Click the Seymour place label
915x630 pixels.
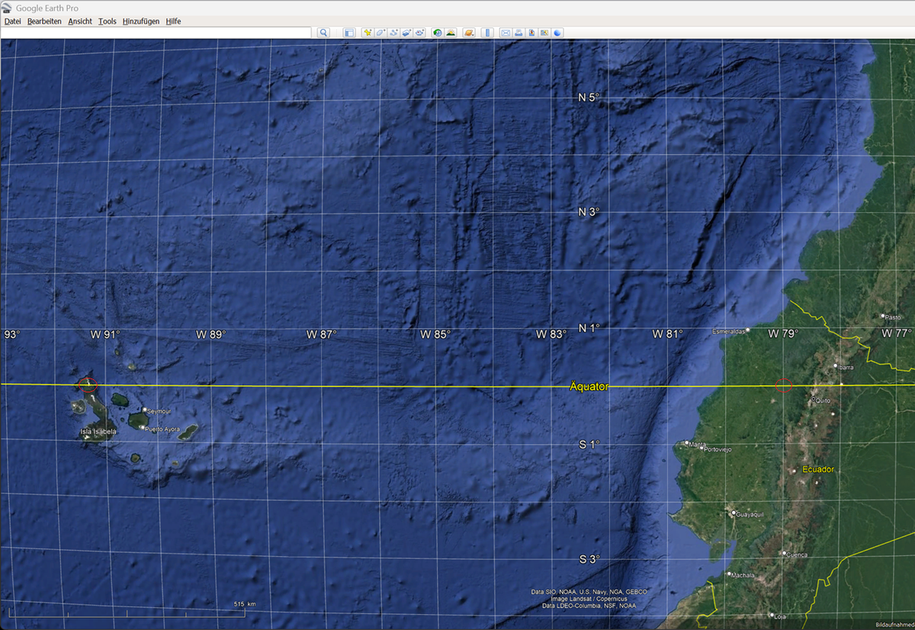159,411
